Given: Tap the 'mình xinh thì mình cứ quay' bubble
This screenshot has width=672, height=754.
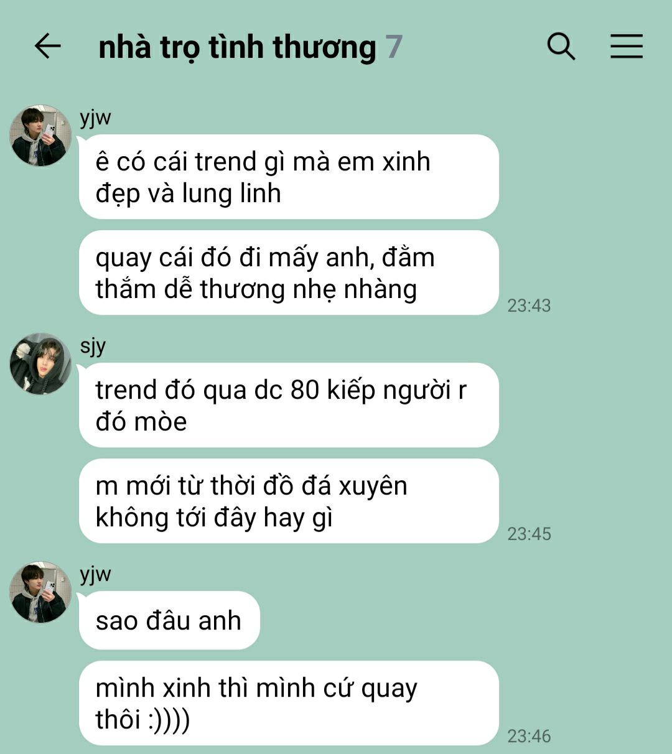Looking at the screenshot, I should 289,703.
